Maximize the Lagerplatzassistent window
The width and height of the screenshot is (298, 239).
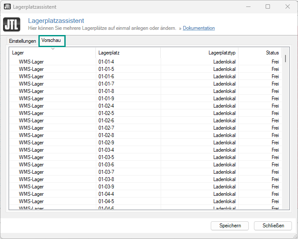pos(268,7)
